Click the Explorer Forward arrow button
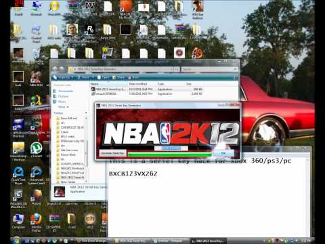 [x=62, y=68]
